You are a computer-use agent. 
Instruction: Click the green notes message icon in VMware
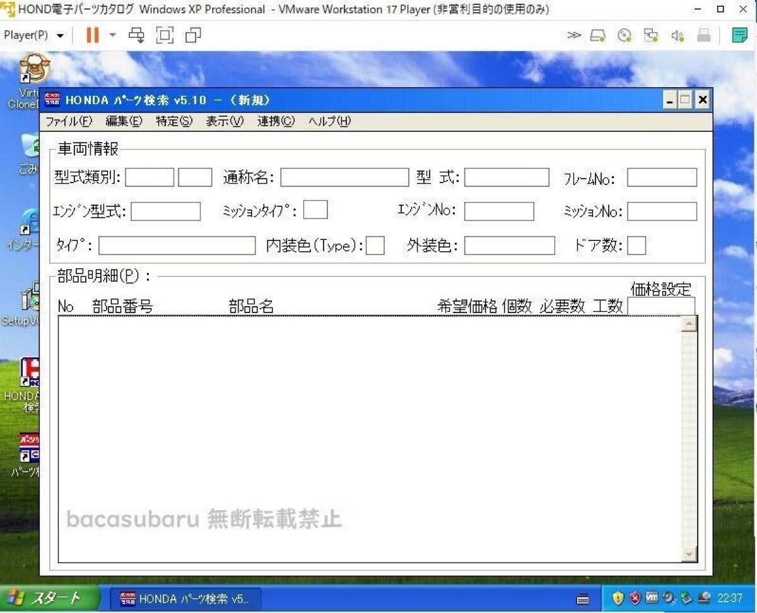click(740, 35)
